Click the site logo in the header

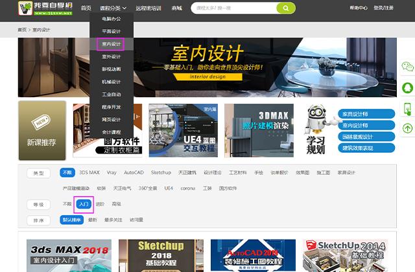pyautogui.click(x=45, y=8)
